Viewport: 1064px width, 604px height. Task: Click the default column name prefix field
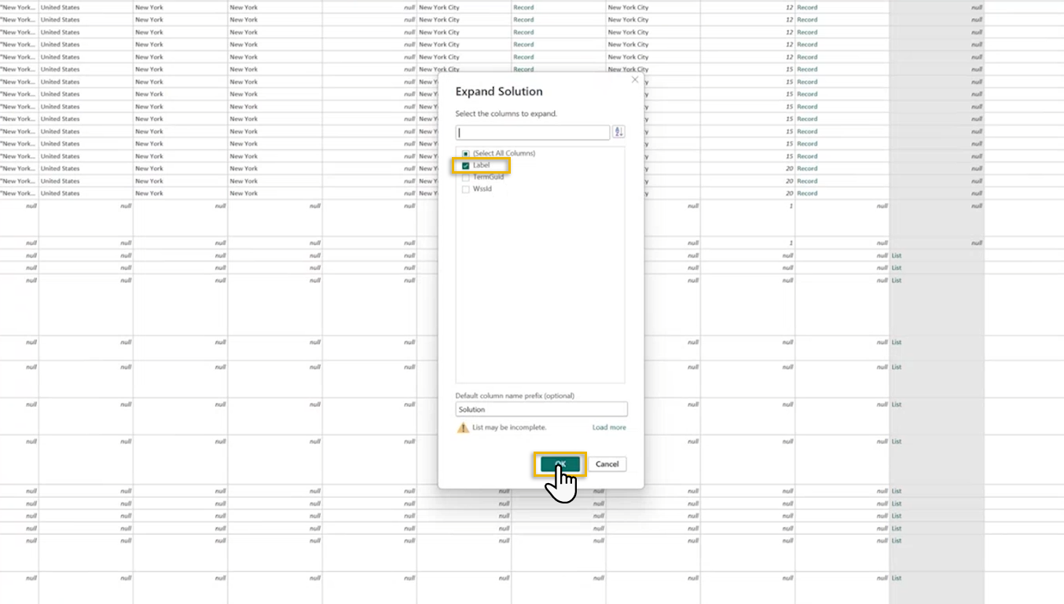pos(541,409)
